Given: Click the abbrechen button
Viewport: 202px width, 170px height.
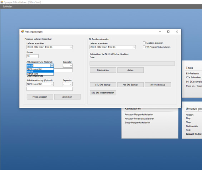Looking at the screenshot, I should pyautogui.click(x=67, y=97).
